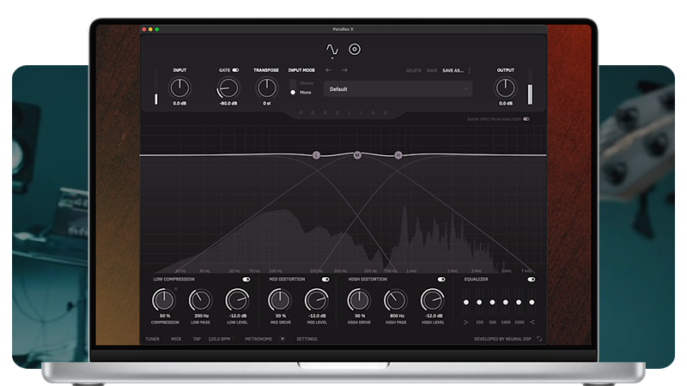Click the equalizer high shelf icon
Viewport: 687px width, 386px height.
pyautogui.click(x=532, y=323)
